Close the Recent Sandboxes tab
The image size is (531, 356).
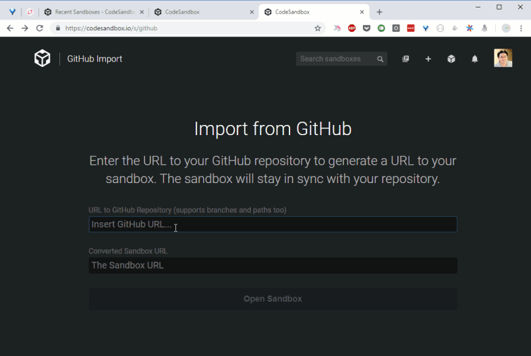[x=142, y=12]
